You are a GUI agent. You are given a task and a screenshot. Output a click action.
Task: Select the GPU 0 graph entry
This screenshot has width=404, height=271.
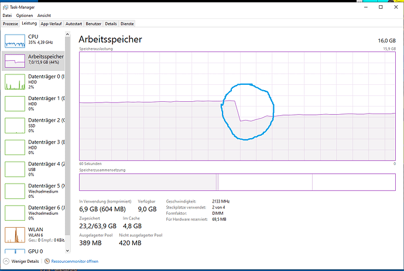[33, 251]
